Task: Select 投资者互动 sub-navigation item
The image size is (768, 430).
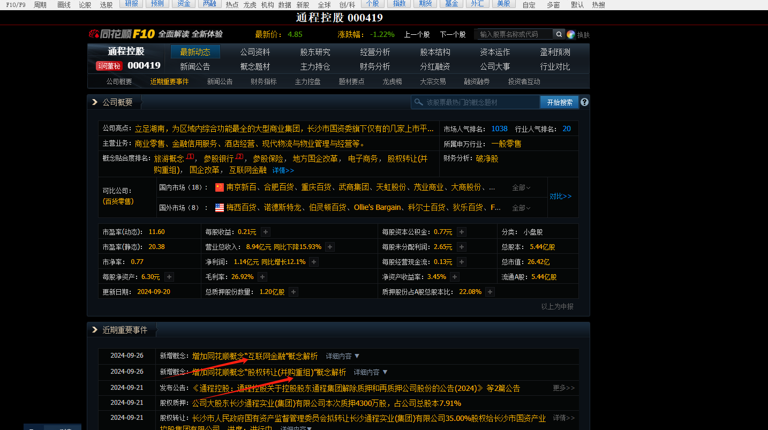Action: (524, 81)
